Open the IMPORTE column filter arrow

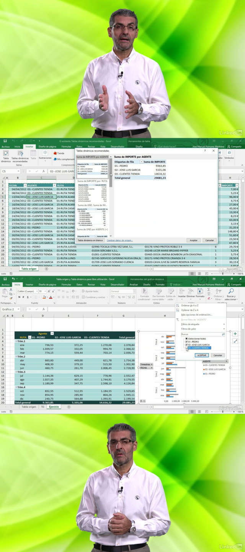coord(237,185)
